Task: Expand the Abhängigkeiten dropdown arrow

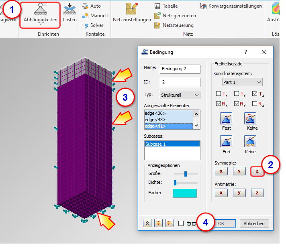Action: pyautogui.click(x=41, y=24)
